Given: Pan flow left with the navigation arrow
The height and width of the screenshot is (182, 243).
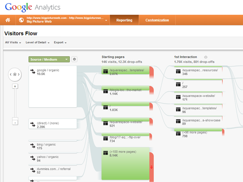Looking at the screenshot, I should point(11,74).
